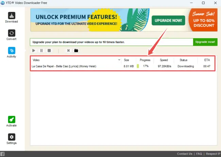Remove the selected download with X icon

point(68,50)
